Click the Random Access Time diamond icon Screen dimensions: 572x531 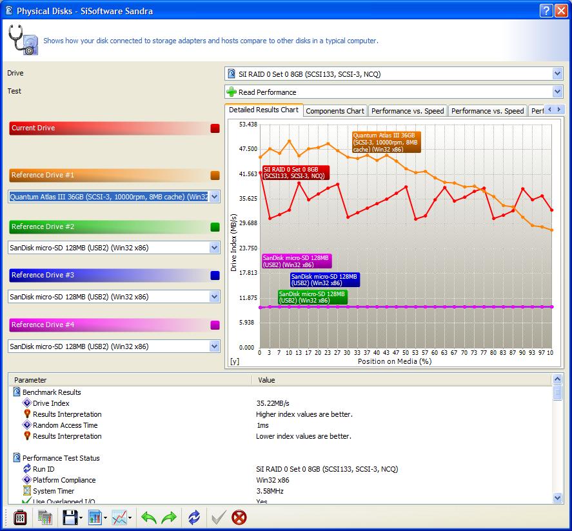(26, 425)
